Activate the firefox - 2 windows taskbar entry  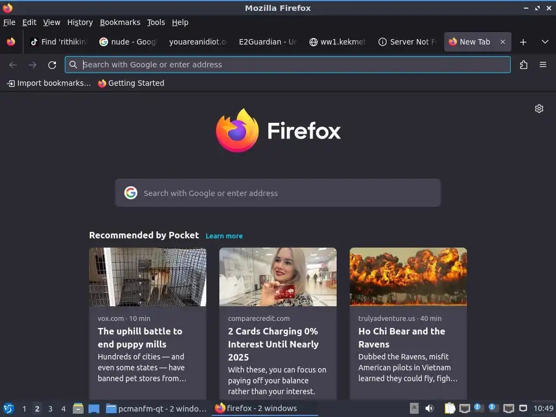(264, 408)
